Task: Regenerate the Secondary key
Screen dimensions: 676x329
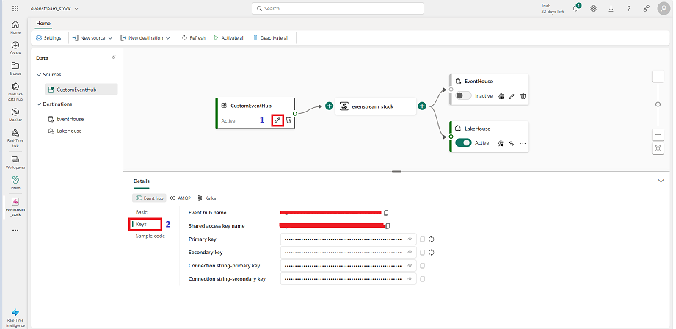Action: point(431,252)
